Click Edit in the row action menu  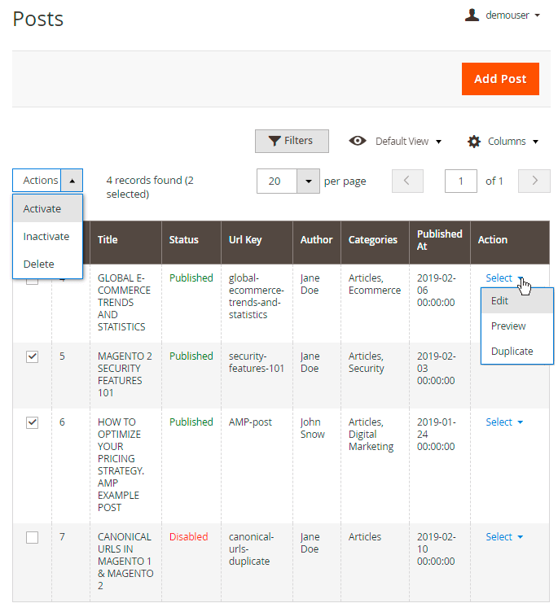(499, 301)
